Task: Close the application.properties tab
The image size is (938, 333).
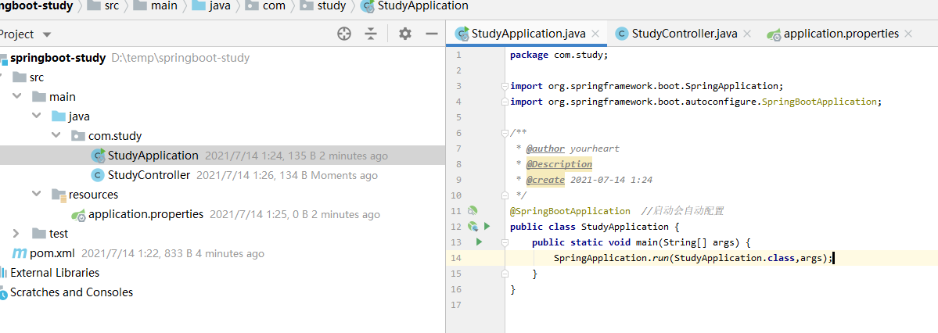Action: coord(908,34)
